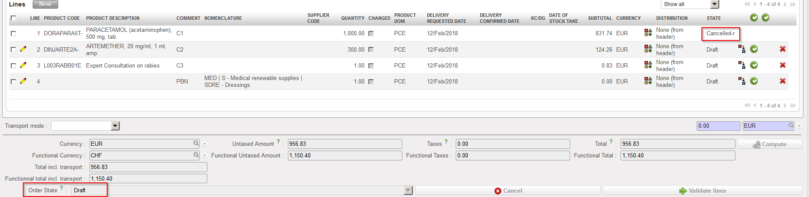The height and width of the screenshot is (197, 809).
Task: Open the Order State dropdown arrow
Action: point(408,190)
